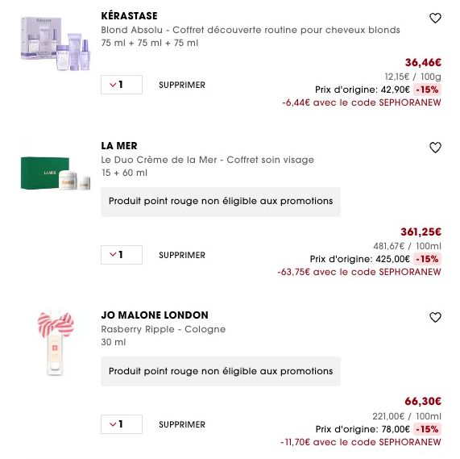460x459 pixels.
Task: Remove Kérastase Blond Absolu with SUPPRIMER
Action: point(182,86)
